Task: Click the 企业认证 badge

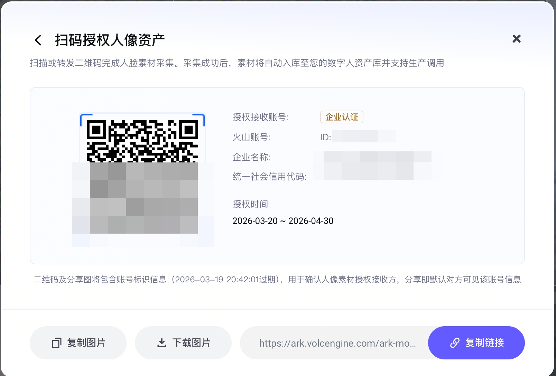Action: coord(342,117)
